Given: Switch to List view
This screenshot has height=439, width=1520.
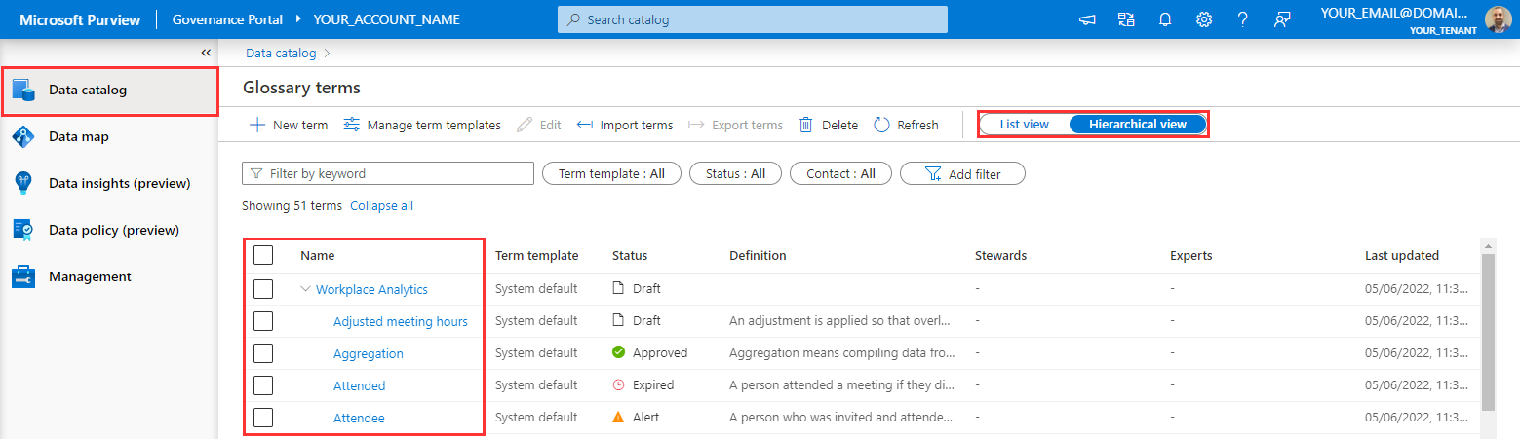Looking at the screenshot, I should tap(1024, 124).
